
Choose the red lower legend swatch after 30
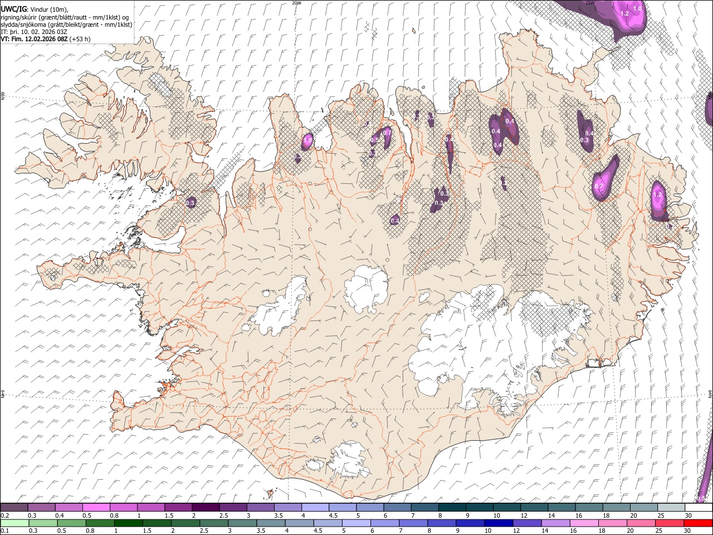[697, 523]
